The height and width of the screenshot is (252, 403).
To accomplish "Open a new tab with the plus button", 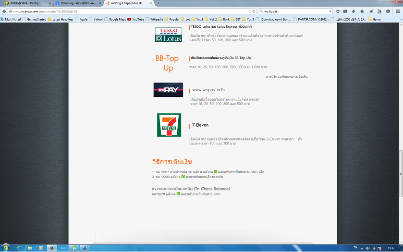I will [159, 3].
